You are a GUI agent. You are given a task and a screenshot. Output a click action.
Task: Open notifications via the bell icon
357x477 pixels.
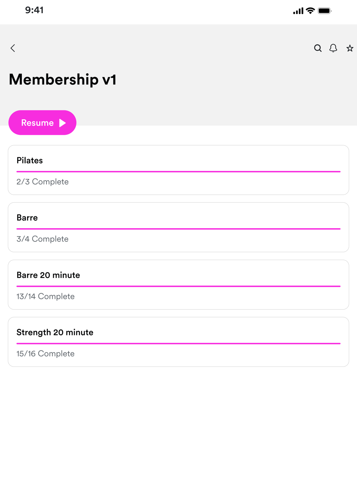[x=333, y=48]
